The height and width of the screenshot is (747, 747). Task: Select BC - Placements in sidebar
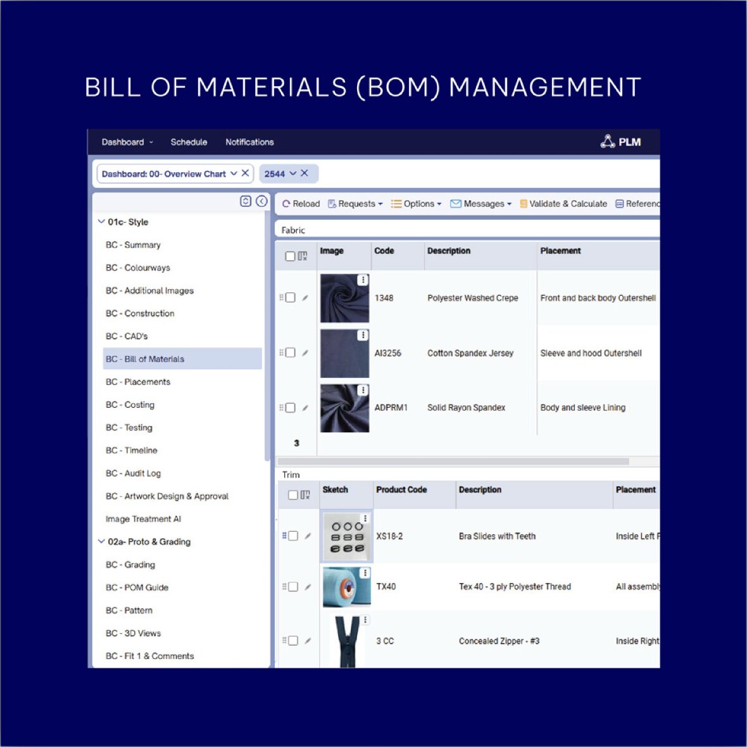click(137, 382)
